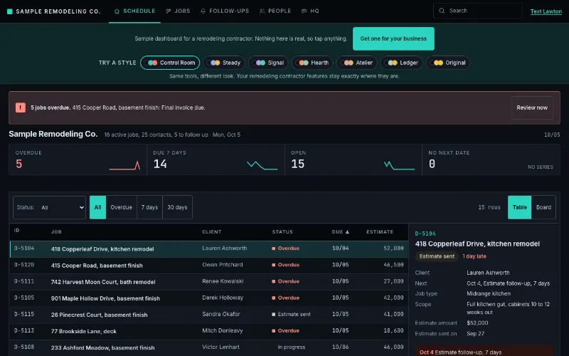Go to the Follow-ups tab
Image resolution: width=569 pixels, height=356 pixels.
[225, 11]
